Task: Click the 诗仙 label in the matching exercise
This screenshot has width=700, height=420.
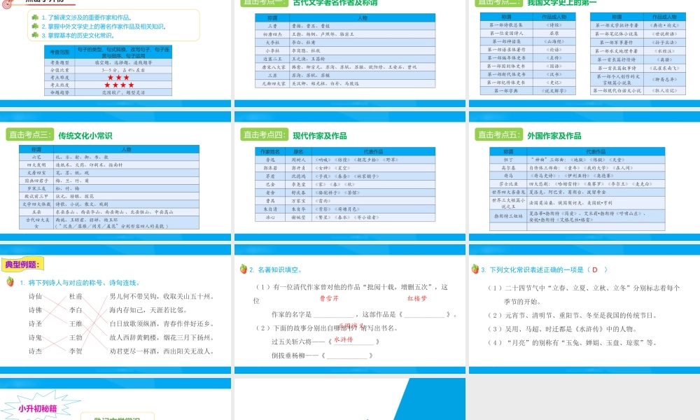Action: [x=35, y=296]
